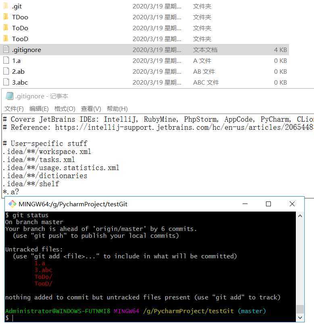Click the terminal scrollbar down arrow

point(300,318)
